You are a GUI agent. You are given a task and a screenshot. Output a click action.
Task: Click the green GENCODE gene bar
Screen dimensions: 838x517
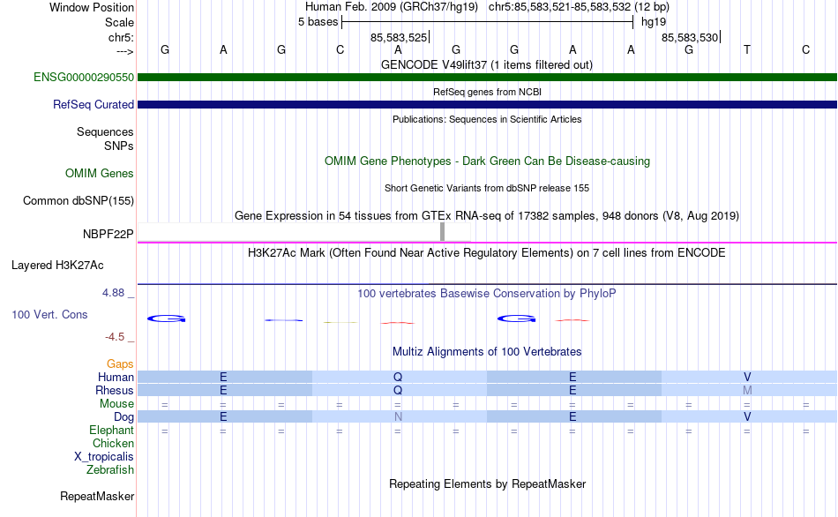coord(487,77)
